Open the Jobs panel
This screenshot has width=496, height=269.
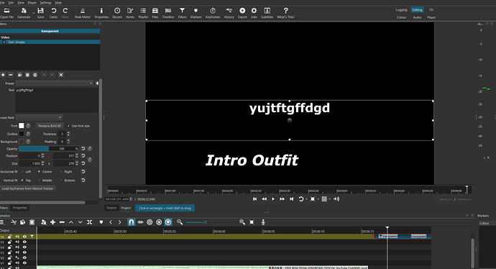(x=254, y=13)
